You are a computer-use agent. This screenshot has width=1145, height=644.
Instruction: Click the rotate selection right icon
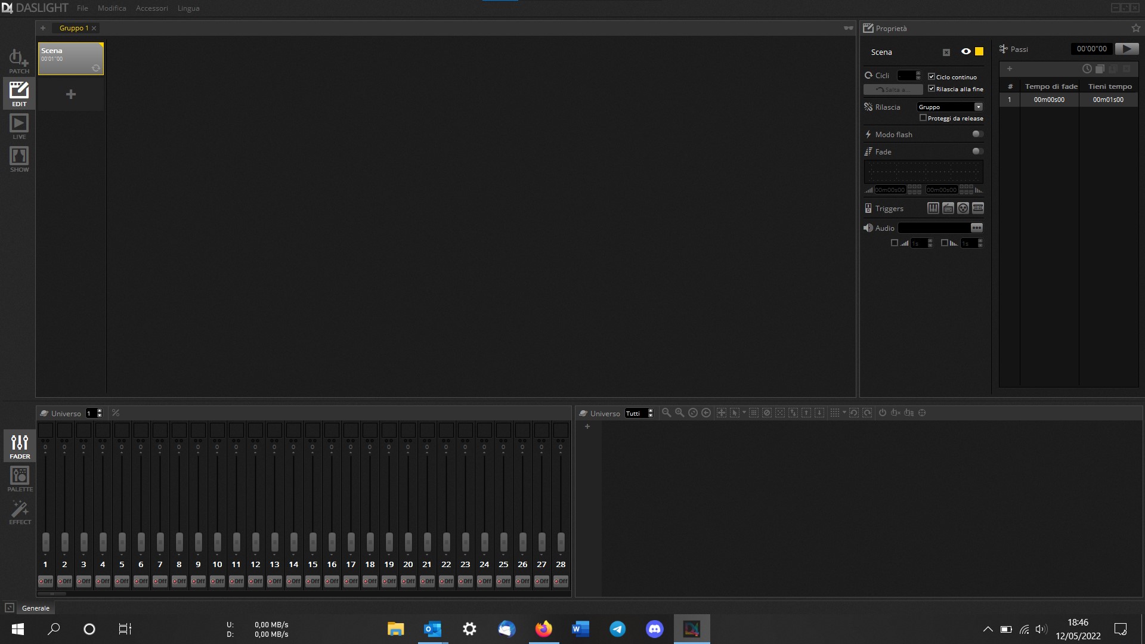(x=867, y=413)
